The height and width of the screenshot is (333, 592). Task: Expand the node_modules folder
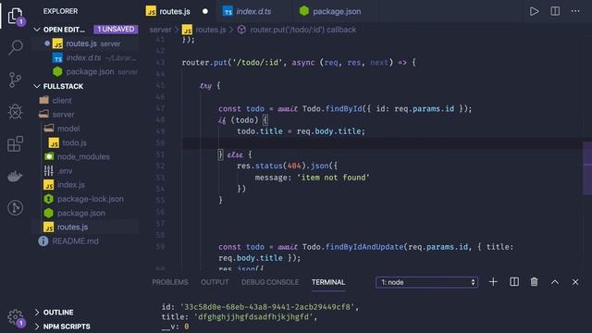[x=83, y=156]
